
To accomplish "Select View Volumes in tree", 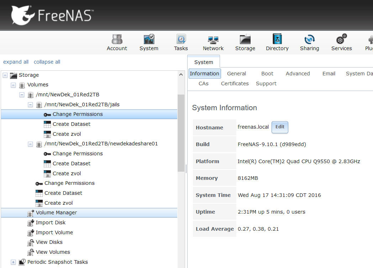I will (53, 252).
